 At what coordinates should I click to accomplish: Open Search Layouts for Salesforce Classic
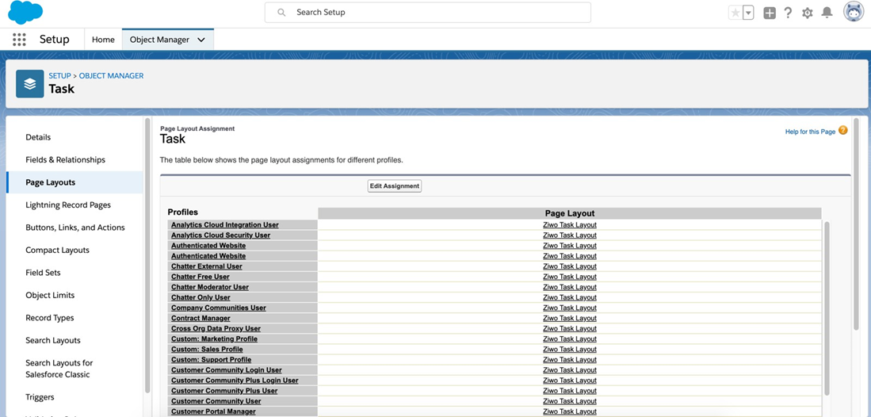coord(58,369)
